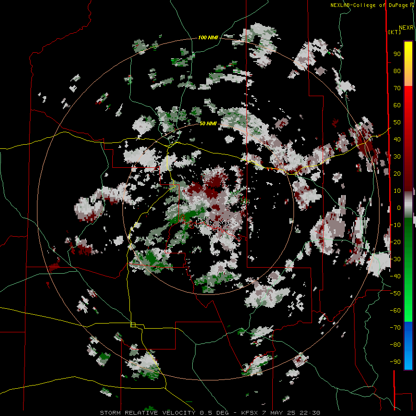Pick the -10 label on velocity scale
Image resolution: width=416 pixels, height=416 pixels.
tap(395, 225)
